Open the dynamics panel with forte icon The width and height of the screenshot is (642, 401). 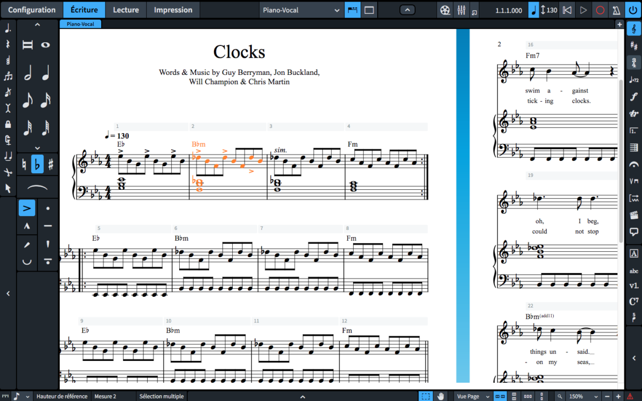coord(634,97)
